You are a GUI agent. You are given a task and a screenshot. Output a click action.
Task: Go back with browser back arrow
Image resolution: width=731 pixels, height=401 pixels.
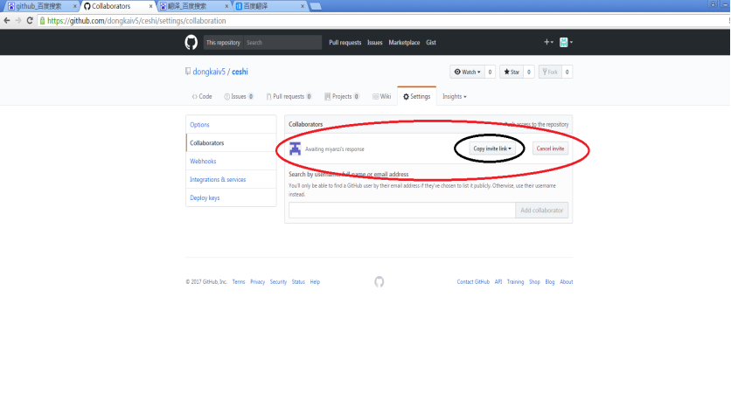pyautogui.click(x=6, y=20)
